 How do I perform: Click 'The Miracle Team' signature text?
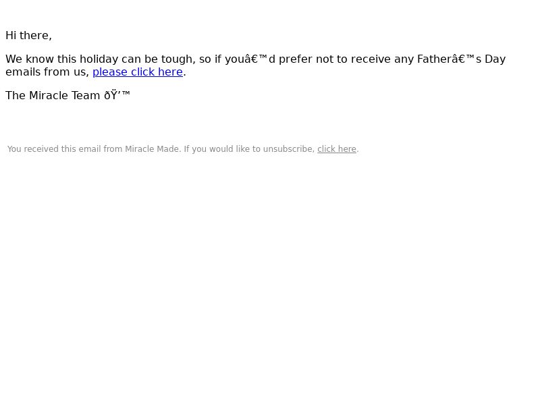[53, 95]
